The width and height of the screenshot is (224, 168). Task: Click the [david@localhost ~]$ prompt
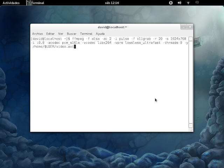tap(50, 39)
